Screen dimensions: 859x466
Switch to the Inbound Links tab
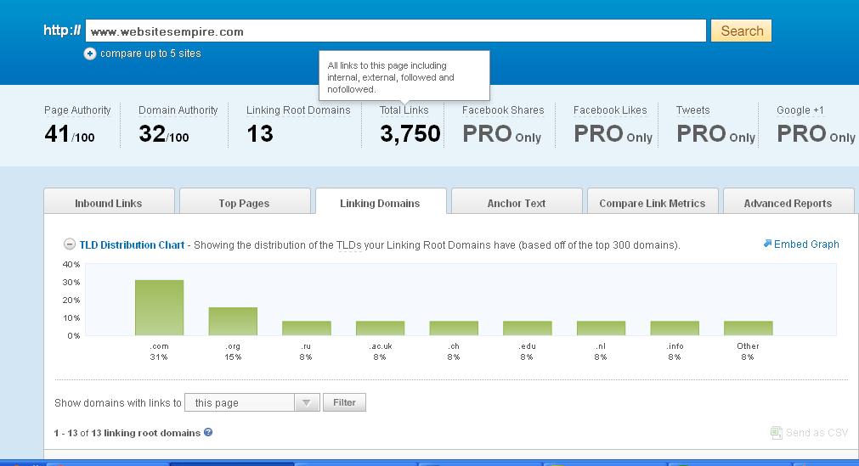tap(109, 203)
